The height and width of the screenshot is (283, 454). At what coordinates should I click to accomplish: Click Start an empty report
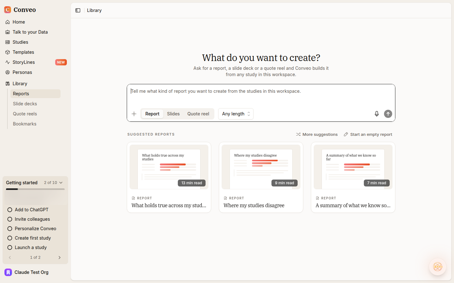(368, 134)
